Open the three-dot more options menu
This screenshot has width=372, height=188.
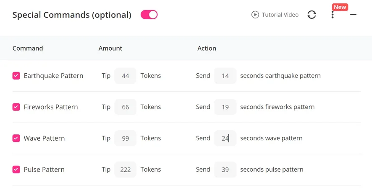pos(333,15)
